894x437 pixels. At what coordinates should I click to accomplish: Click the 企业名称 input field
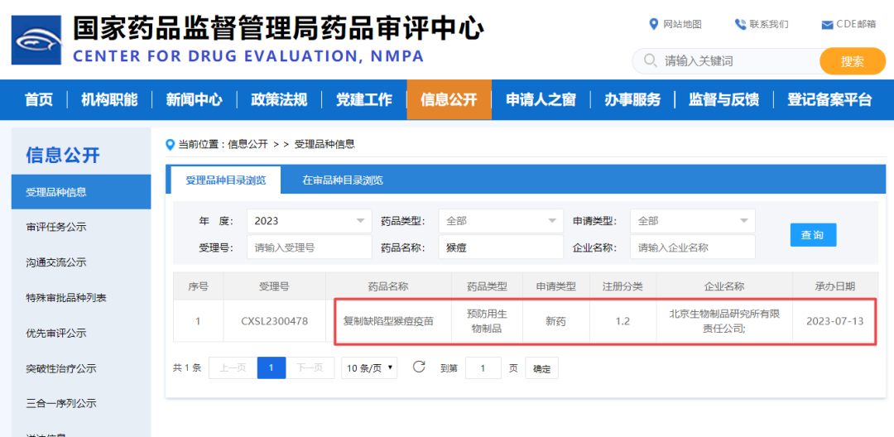[x=692, y=247]
